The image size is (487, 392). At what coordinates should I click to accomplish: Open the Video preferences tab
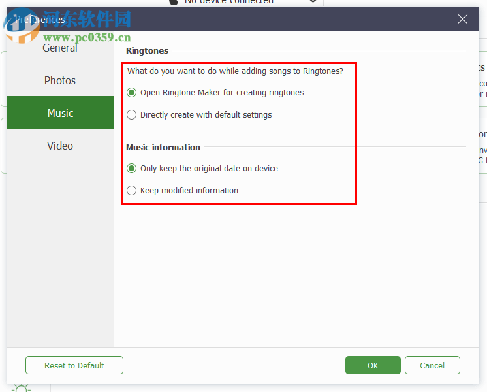60,146
